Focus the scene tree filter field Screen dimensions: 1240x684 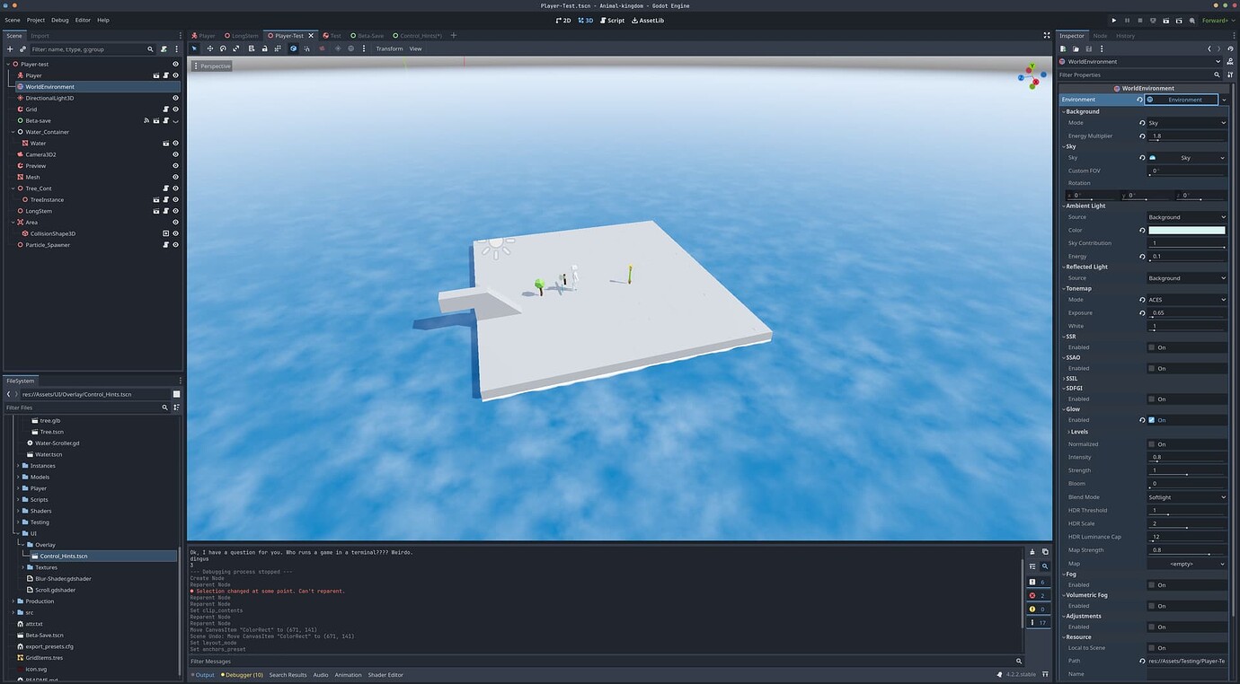tap(93, 49)
